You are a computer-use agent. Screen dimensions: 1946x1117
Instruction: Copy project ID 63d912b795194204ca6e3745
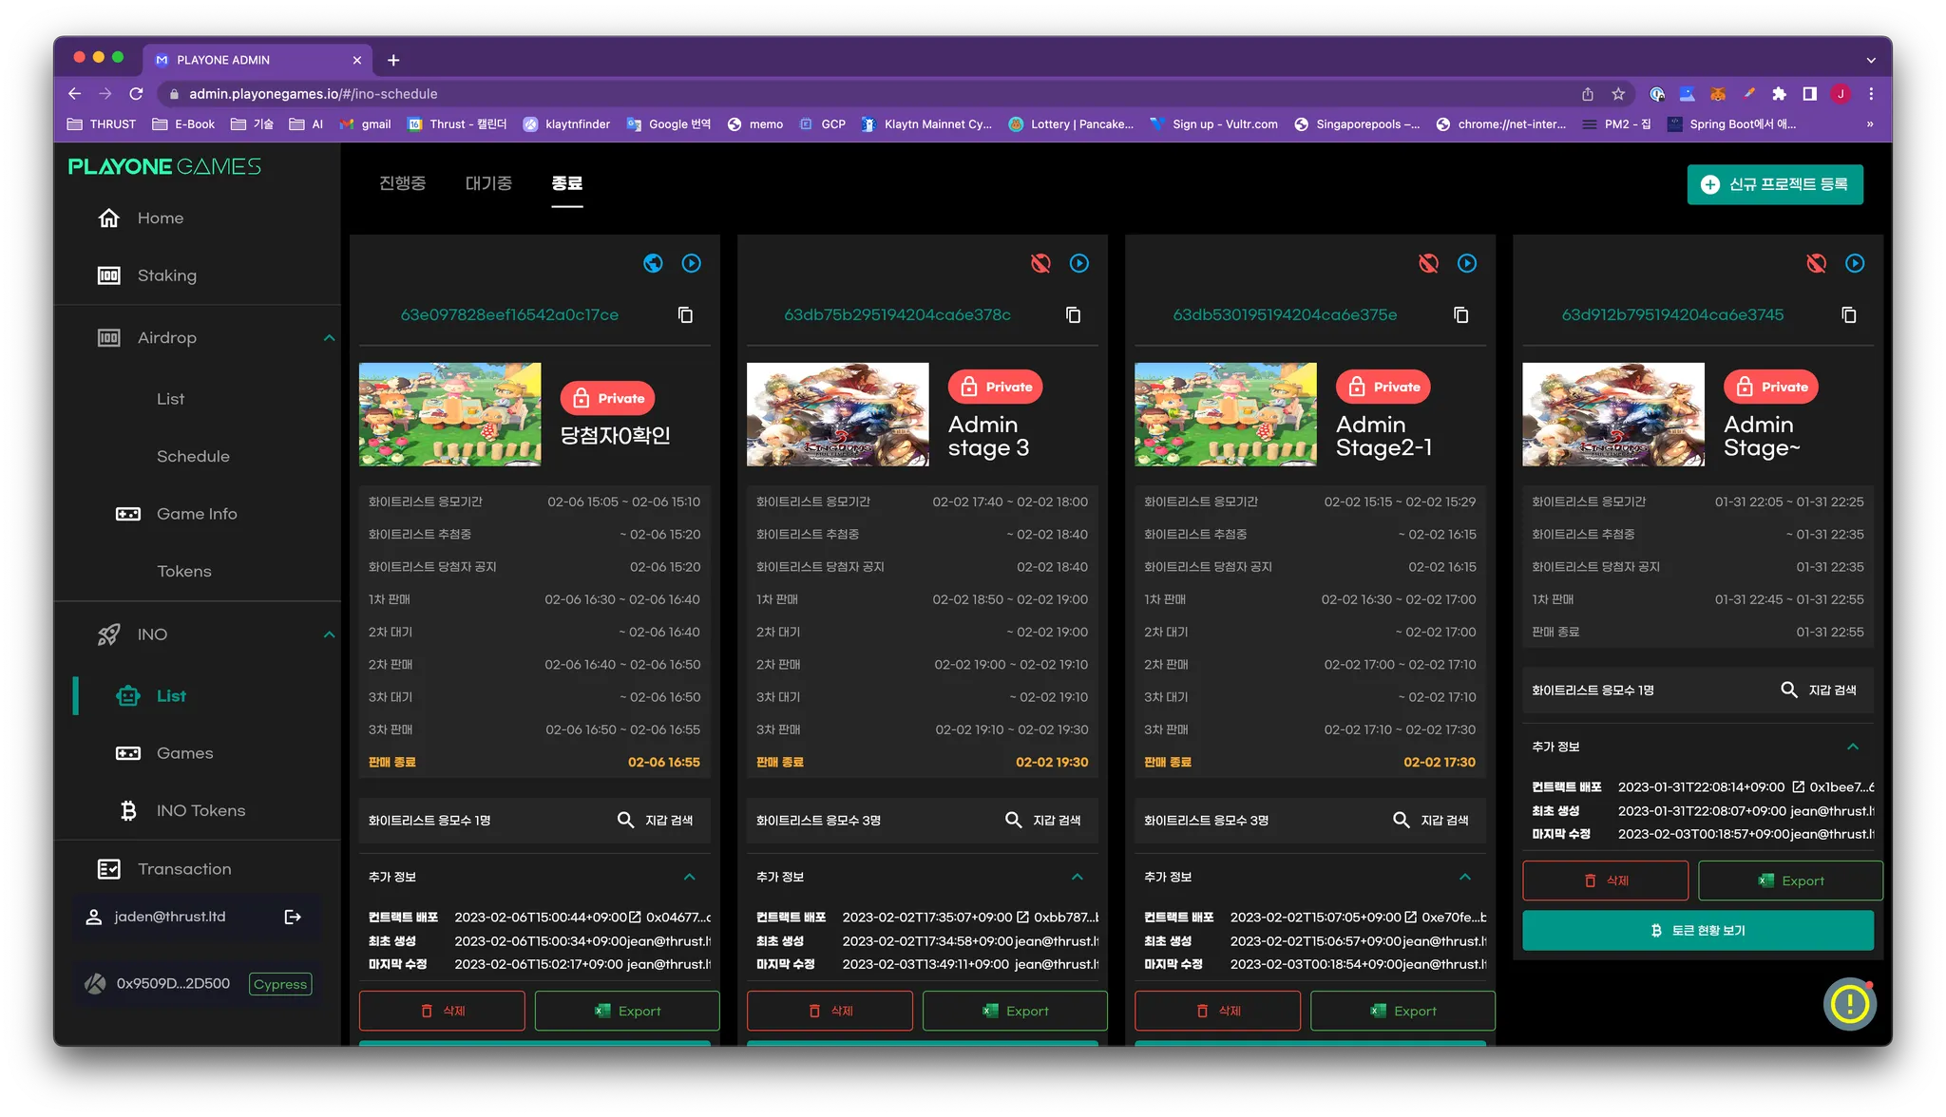pos(1849,314)
